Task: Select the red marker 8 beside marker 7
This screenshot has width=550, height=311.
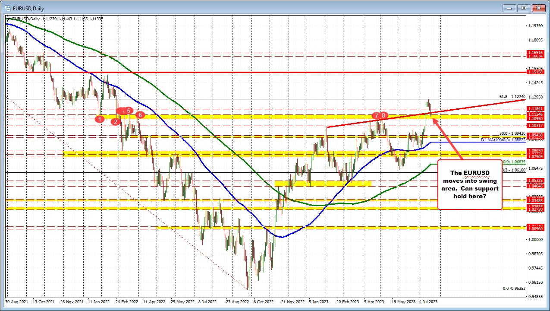Action: [383, 116]
